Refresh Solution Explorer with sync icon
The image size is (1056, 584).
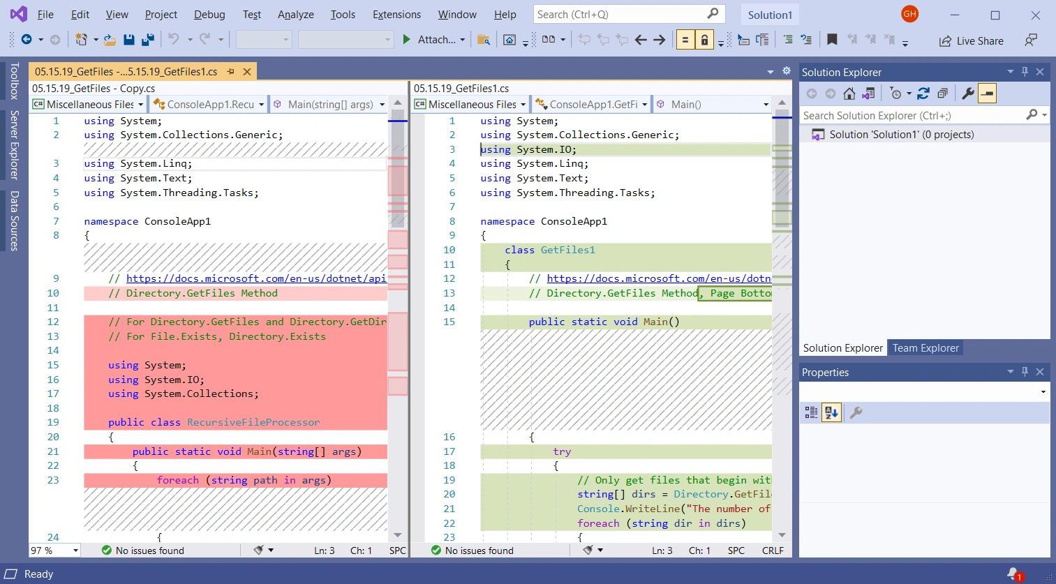[x=923, y=93]
